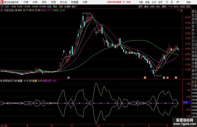This screenshot has height=127, width=197.
Task: Switch to the 1分钟 period tab
Action: click(x=13, y=7)
